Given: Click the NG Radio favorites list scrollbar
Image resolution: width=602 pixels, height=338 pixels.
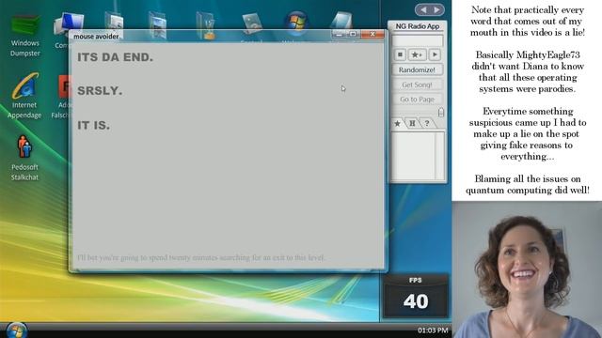Looking at the screenshot, I should 439,155.
